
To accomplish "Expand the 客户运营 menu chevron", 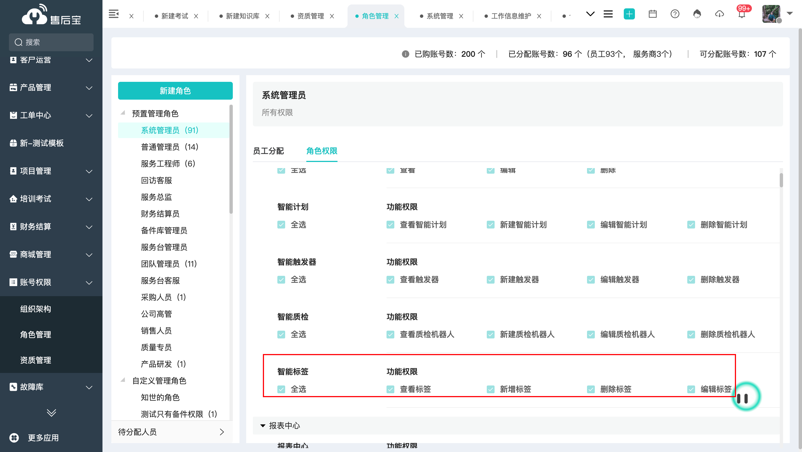I will (89, 60).
